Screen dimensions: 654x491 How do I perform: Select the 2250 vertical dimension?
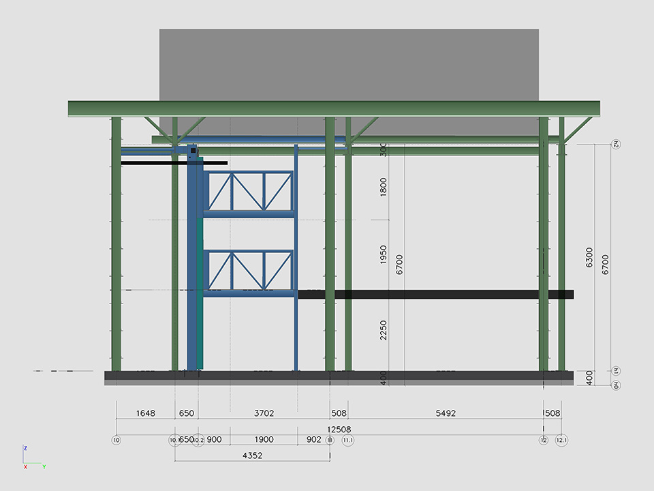pyautogui.click(x=384, y=331)
